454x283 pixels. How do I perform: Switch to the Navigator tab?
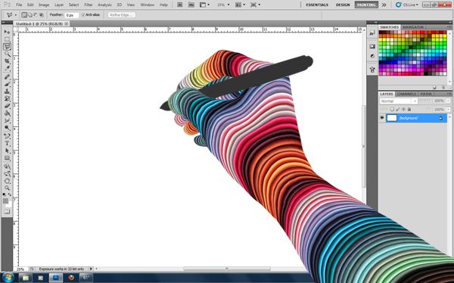(413, 27)
